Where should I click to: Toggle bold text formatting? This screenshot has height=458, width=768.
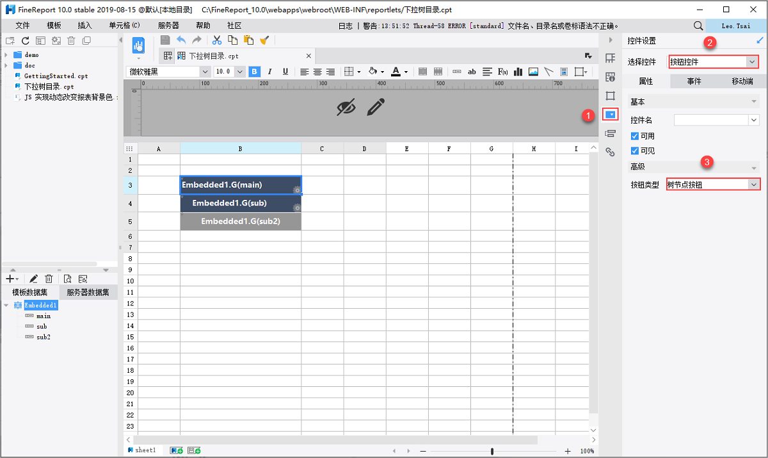(254, 72)
